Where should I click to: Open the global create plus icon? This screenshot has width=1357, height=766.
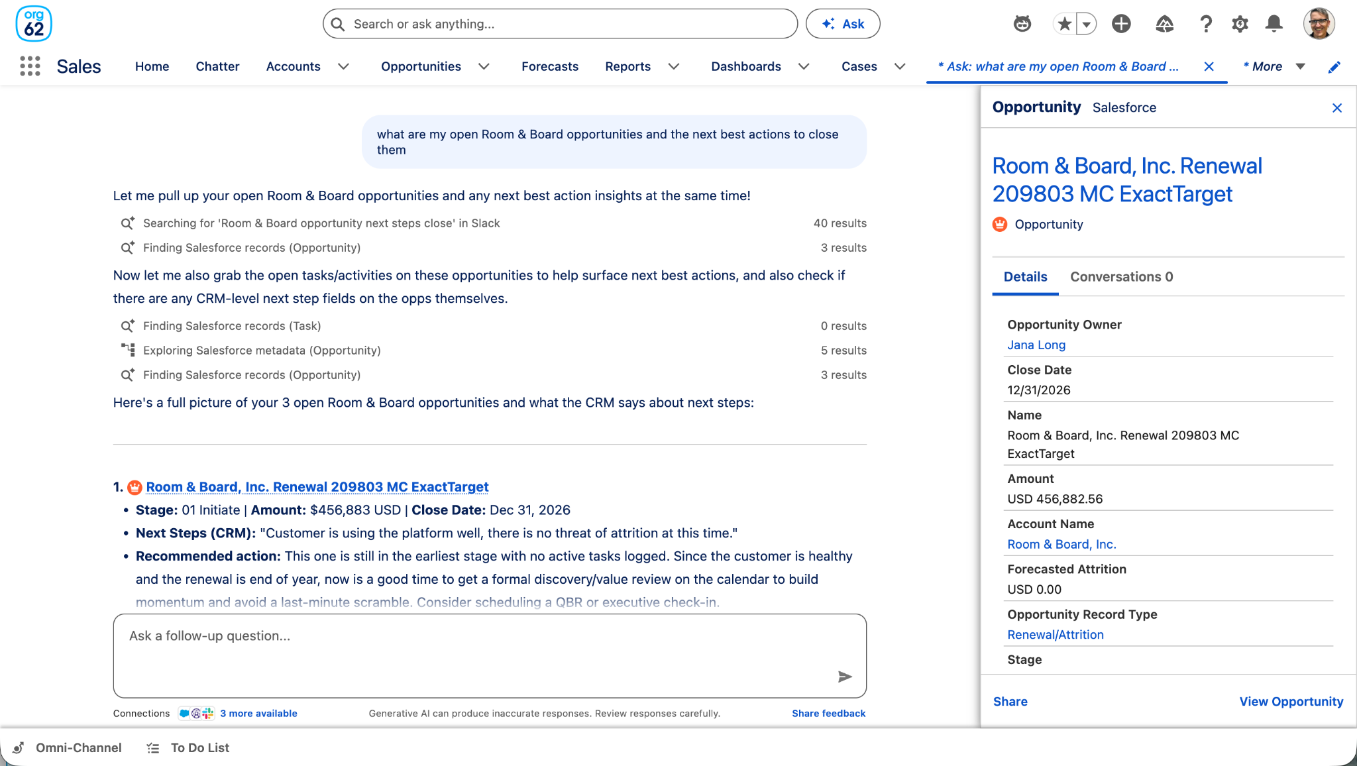tap(1121, 24)
